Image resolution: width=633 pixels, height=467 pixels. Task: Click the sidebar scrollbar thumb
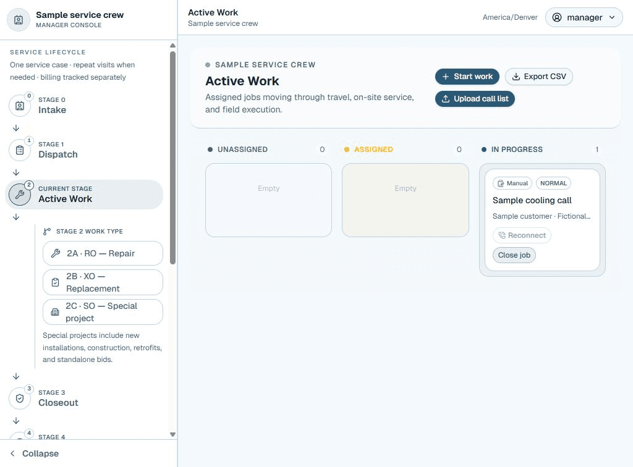pos(173,158)
